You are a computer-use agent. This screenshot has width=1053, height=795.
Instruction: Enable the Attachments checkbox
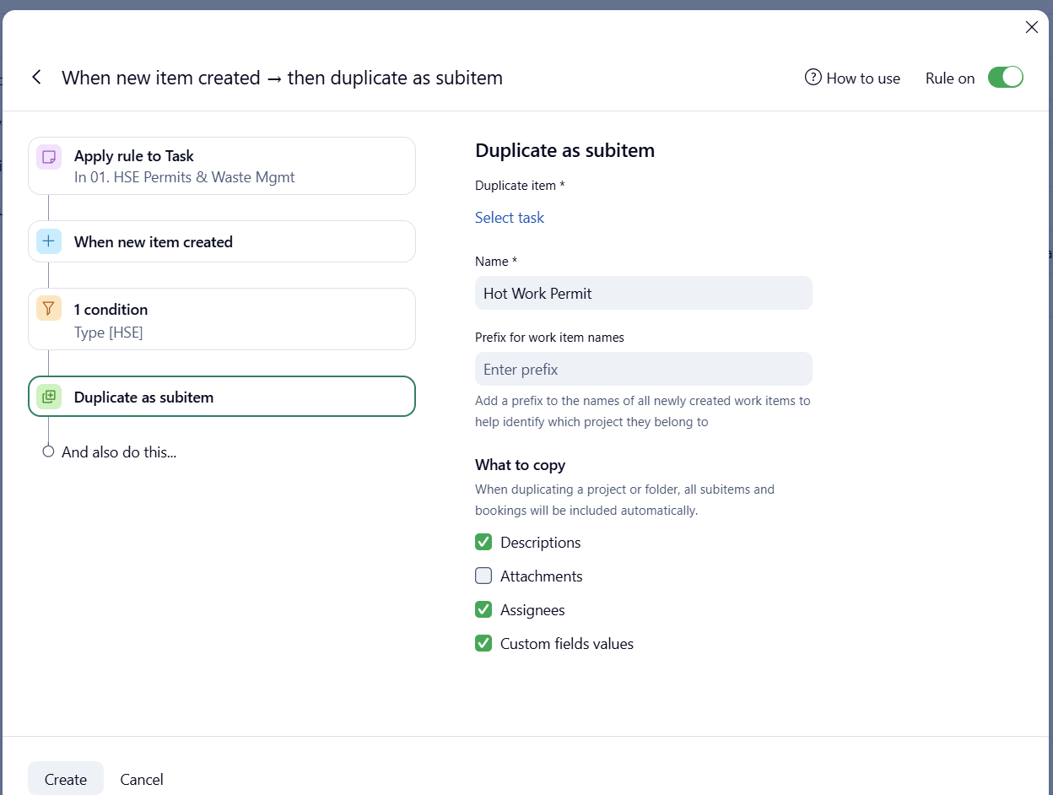click(483, 576)
